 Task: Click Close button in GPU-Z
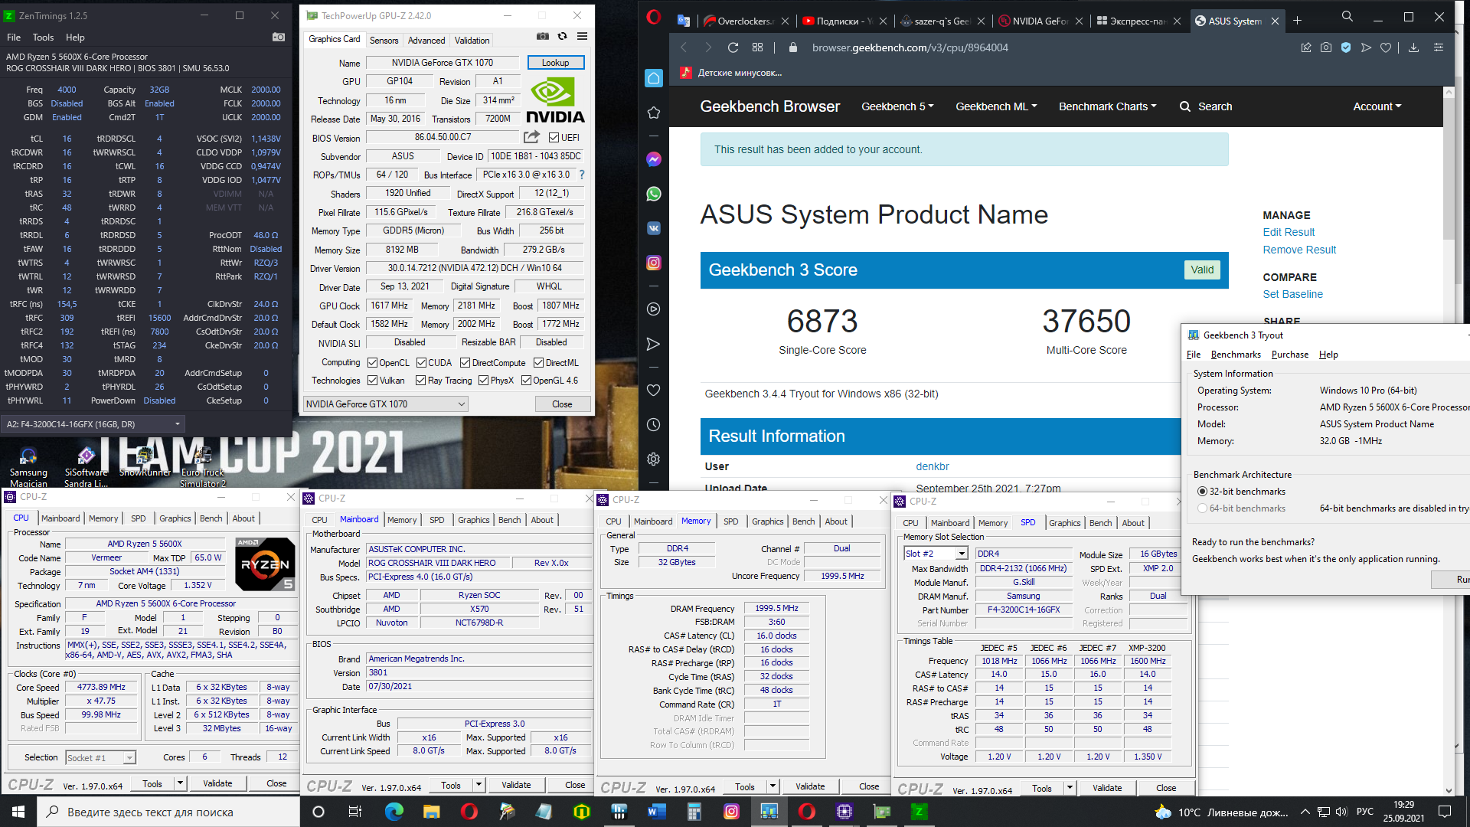point(562,404)
